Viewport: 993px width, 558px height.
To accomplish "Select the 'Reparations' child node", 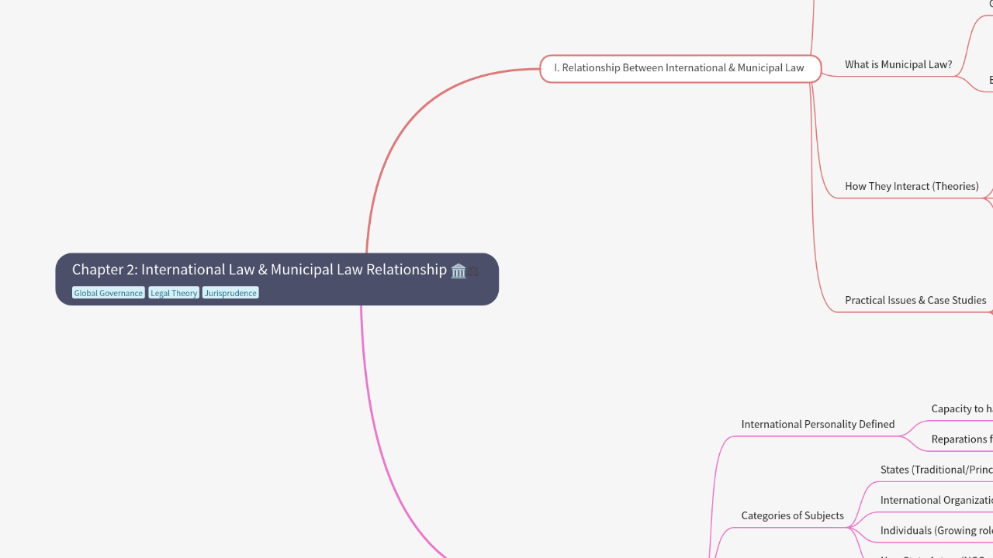I will click(x=962, y=439).
